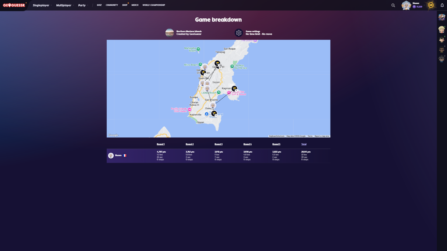Click the gold level 58 badge
This screenshot has width=447, height=251.
point(431,5)
